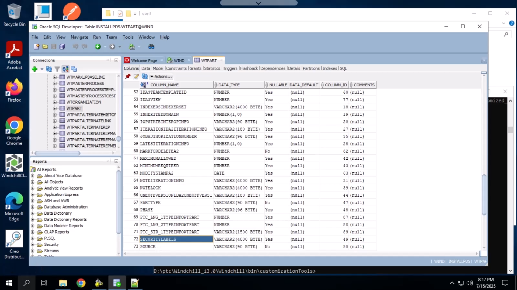Open Firefox desktop shortcut
This screenshot has height=290, width=517.
coord(14,90)
